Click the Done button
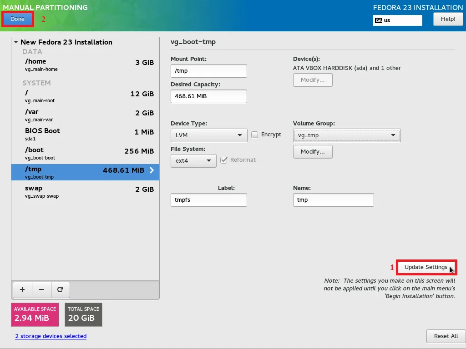 point(18,19)
